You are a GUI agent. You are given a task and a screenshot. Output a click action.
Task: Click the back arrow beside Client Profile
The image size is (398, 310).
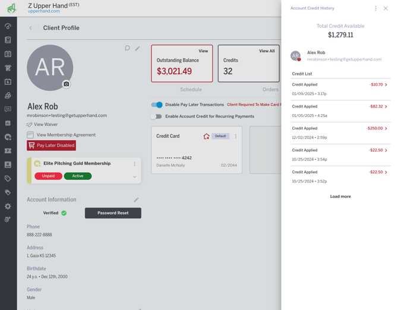click(31, 28)
